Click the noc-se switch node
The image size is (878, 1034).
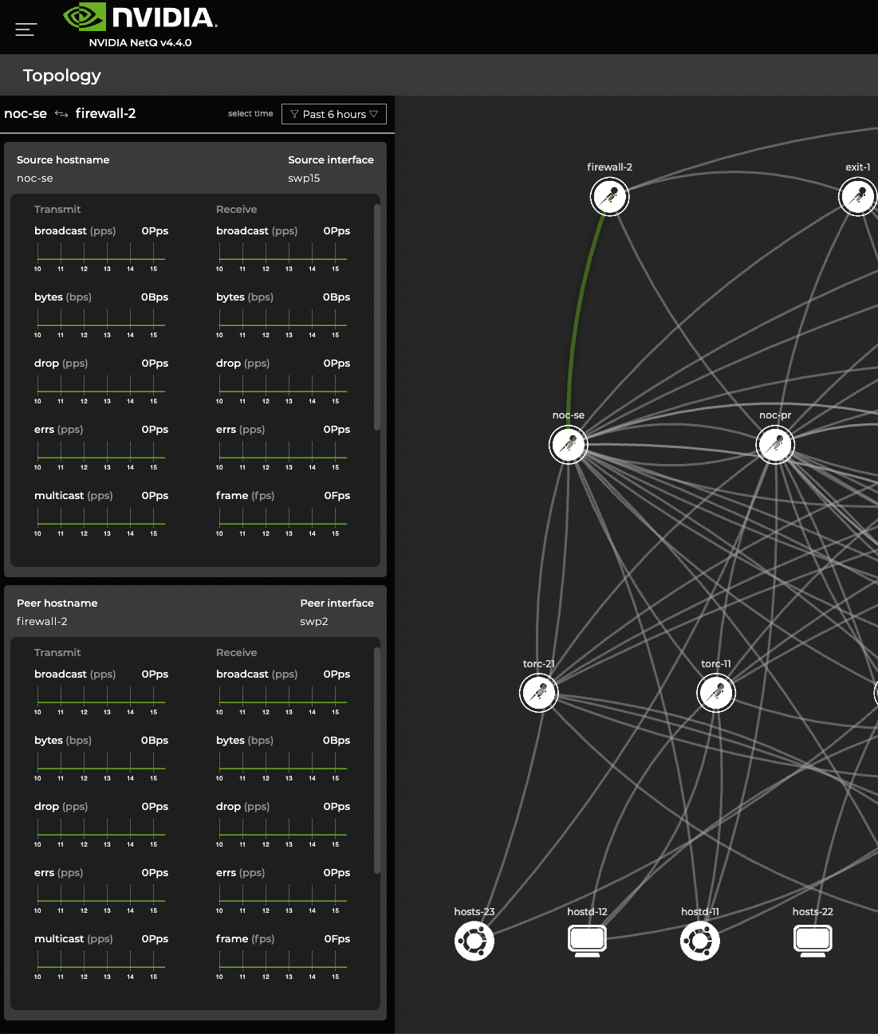click(569, 444)
